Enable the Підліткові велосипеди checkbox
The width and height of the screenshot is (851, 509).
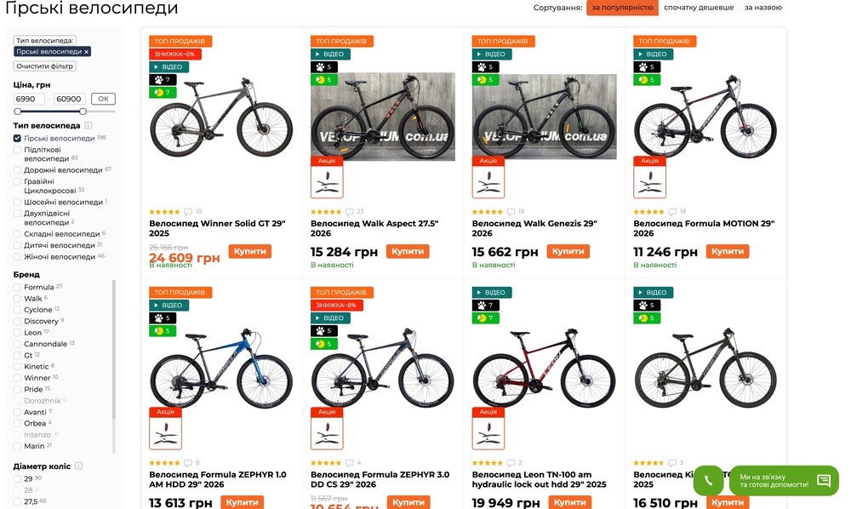pyautogui.click(x=18, y=149)
